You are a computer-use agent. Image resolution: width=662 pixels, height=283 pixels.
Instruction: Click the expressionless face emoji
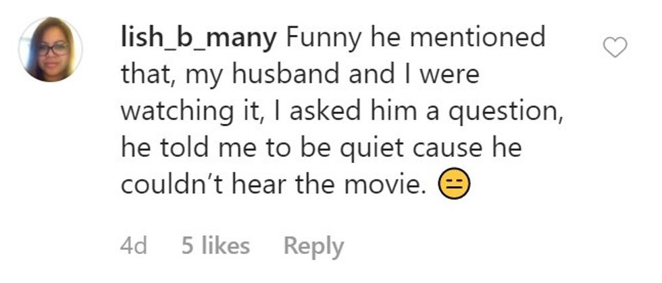coord(454,185)
